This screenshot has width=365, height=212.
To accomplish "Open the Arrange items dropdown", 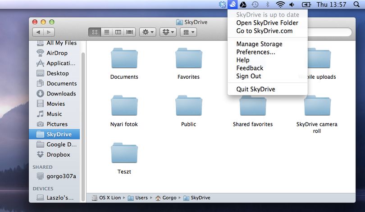I will 188,32.
